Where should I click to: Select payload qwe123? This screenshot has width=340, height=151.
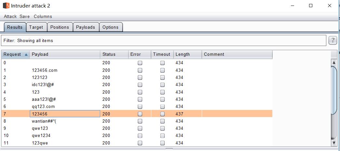click(40, 128)
